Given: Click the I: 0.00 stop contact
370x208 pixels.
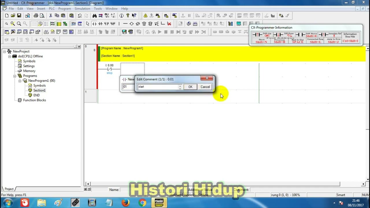Looking at the screenshot, I should click(x=109, y=69).
